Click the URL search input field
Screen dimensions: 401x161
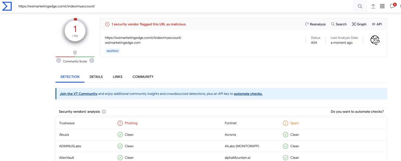(184, 6)
